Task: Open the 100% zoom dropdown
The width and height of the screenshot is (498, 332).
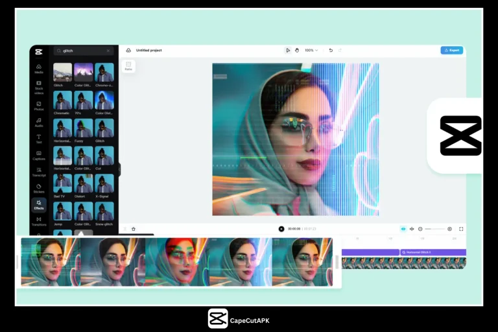Action: [x=311, y=50]
